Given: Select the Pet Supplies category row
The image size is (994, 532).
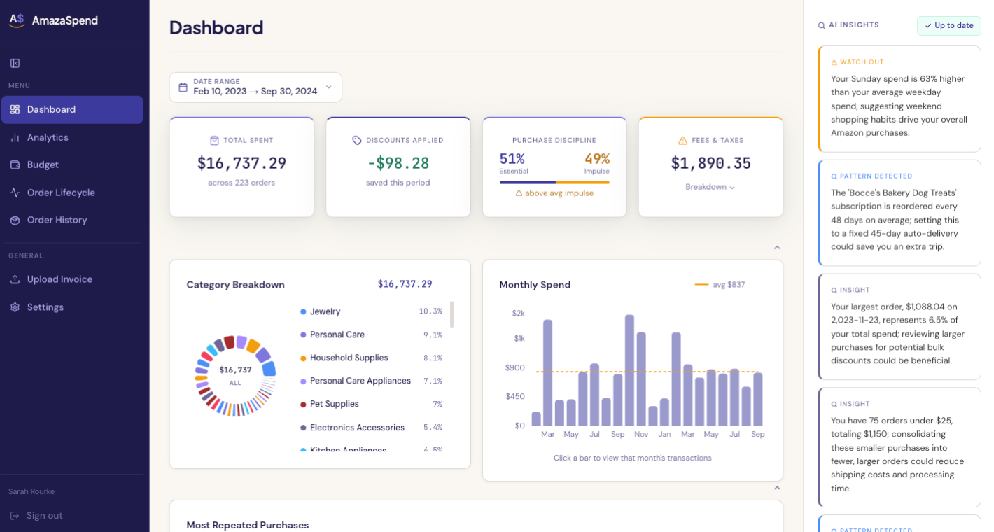Looking at the screenshot, I should pos(371,404).
